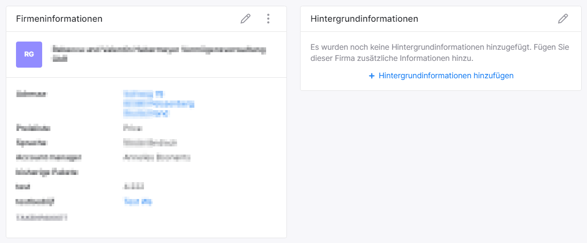Image resolution: width=587 pixels, height=243 pixels.
Task: Click the Hintergrundinformationen card heading
Action: 364,19
